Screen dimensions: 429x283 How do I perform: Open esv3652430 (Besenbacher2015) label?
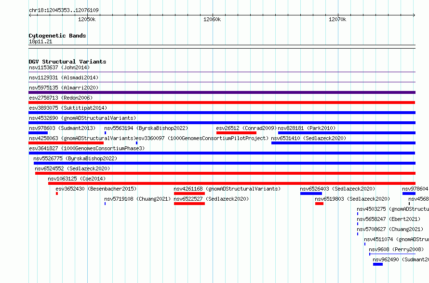(x=96, y=189)
